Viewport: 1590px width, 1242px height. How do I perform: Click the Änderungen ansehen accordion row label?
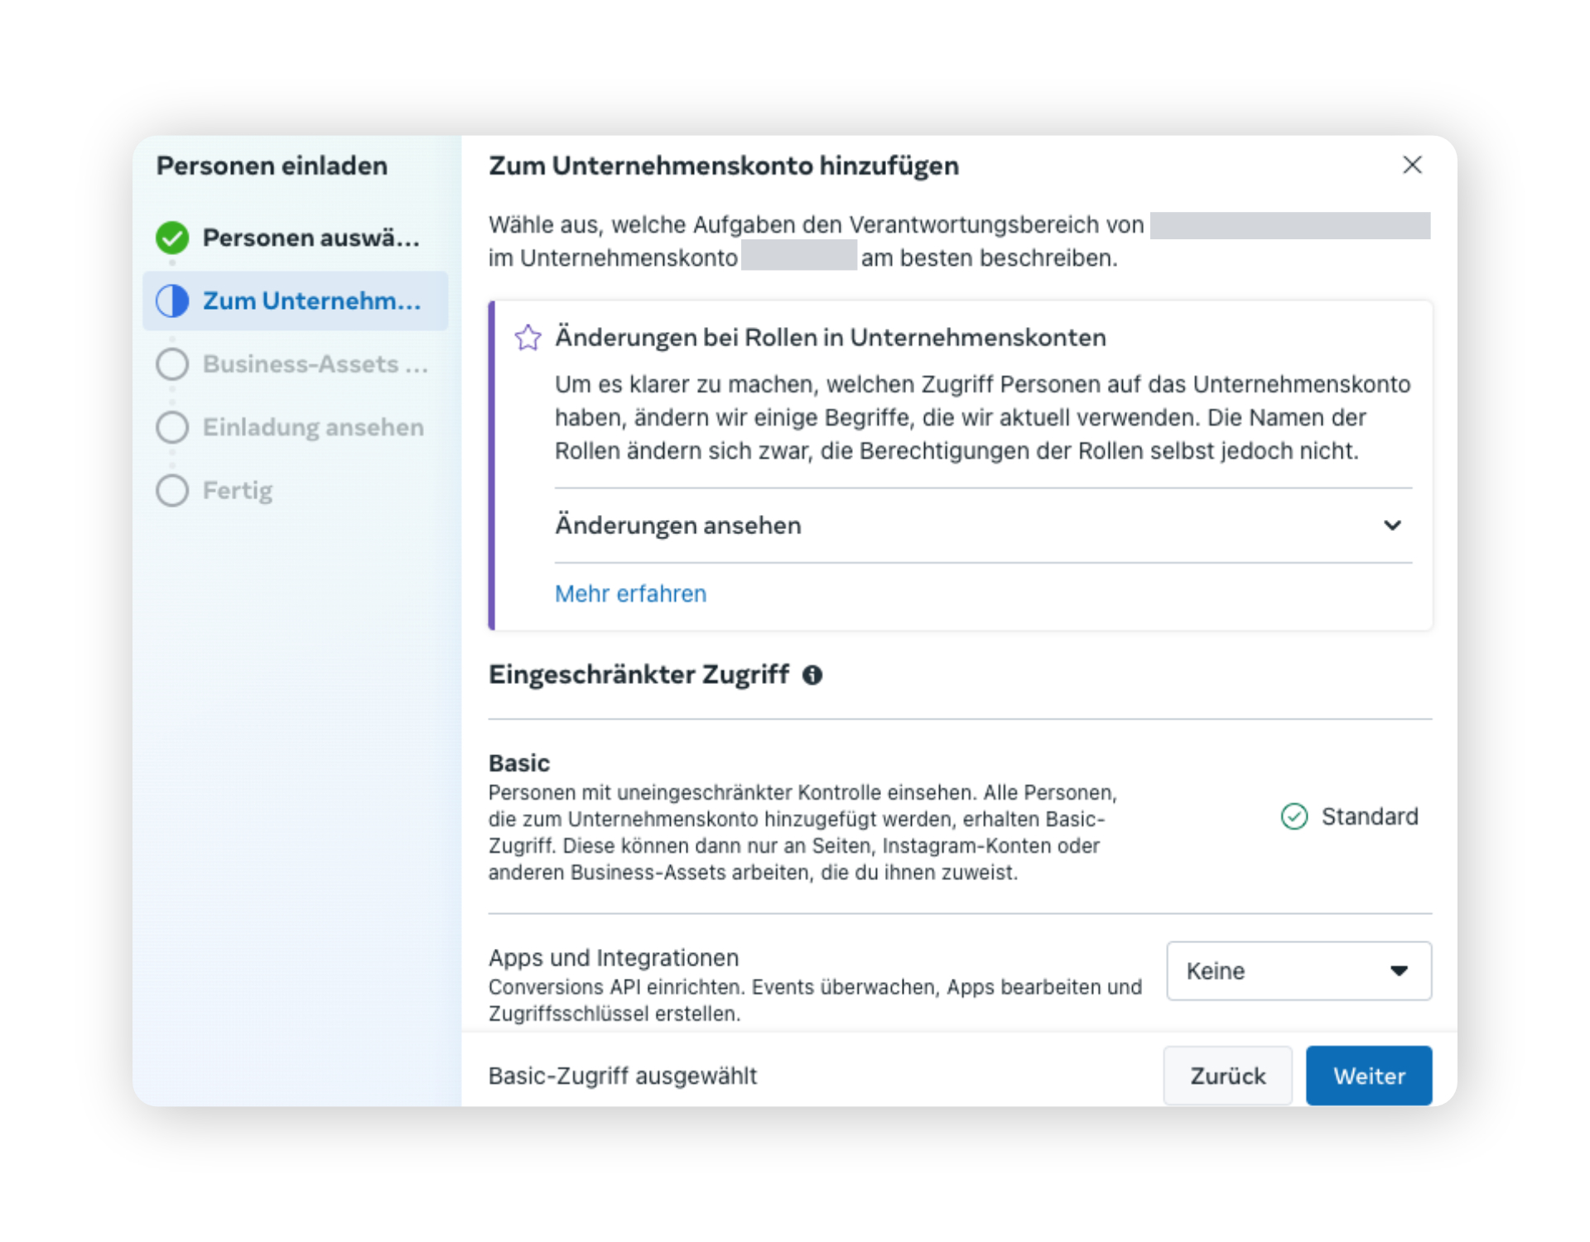click(x=677, y=525)
